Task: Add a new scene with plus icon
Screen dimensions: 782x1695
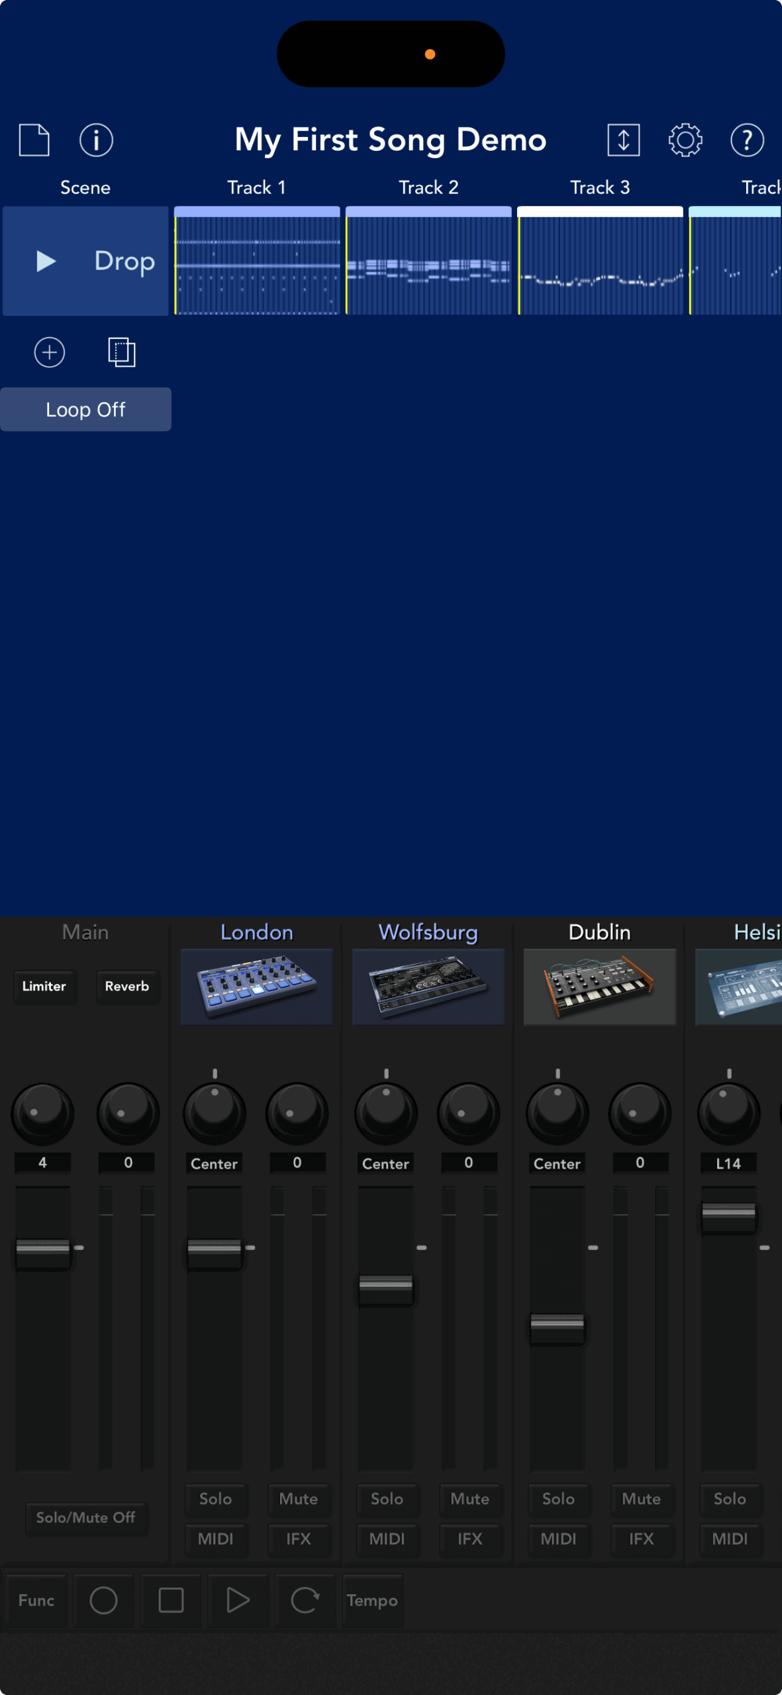Action: tap(50, 352)
